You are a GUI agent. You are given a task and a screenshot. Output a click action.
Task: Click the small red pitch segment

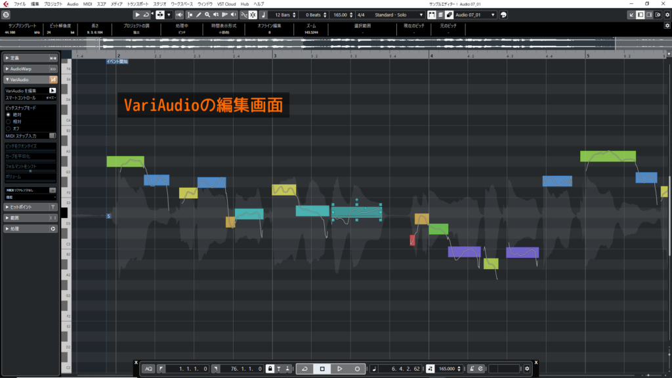click(x=412, y=240)
